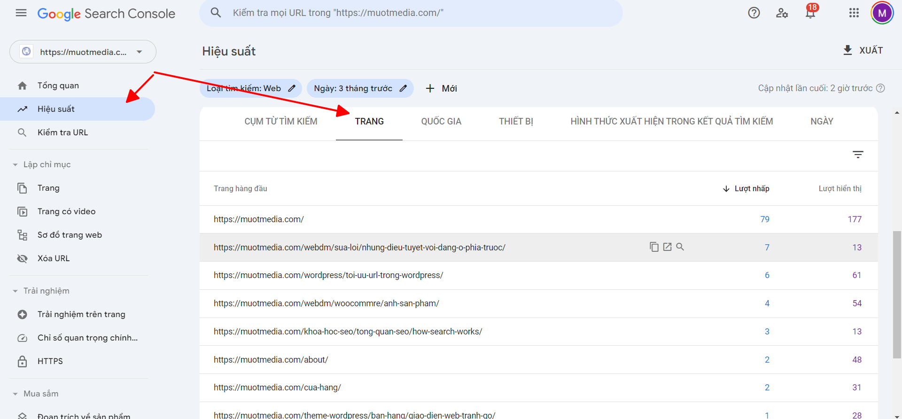Click the Tổng quan home icon
This screenshot has width=902, height=419.
pos(22,85)
